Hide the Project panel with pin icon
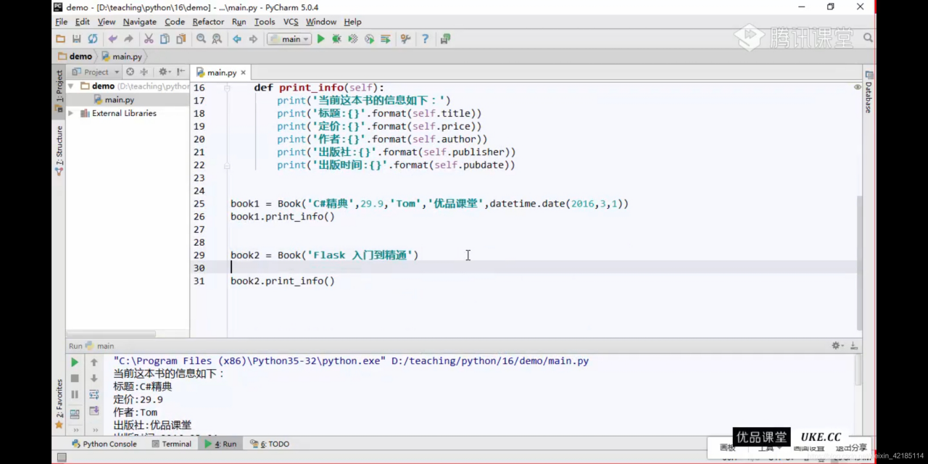Image resolution: width=928 pixels, height=464 pixels. [181, 72]
